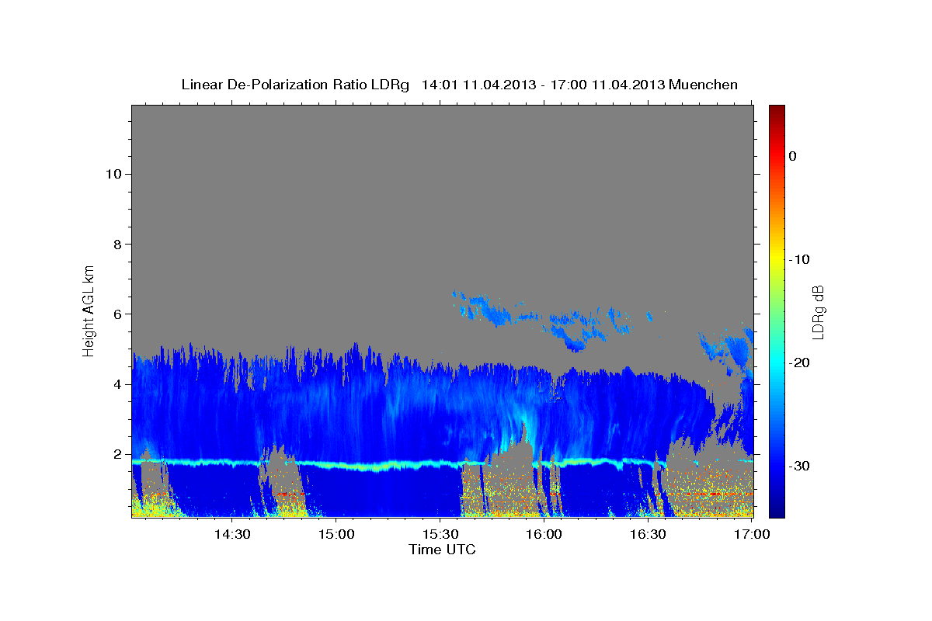This screenshot has height=621, width=932.
Task: Click the 'Time UTC' x-axis label
Action: coord(442,550)
